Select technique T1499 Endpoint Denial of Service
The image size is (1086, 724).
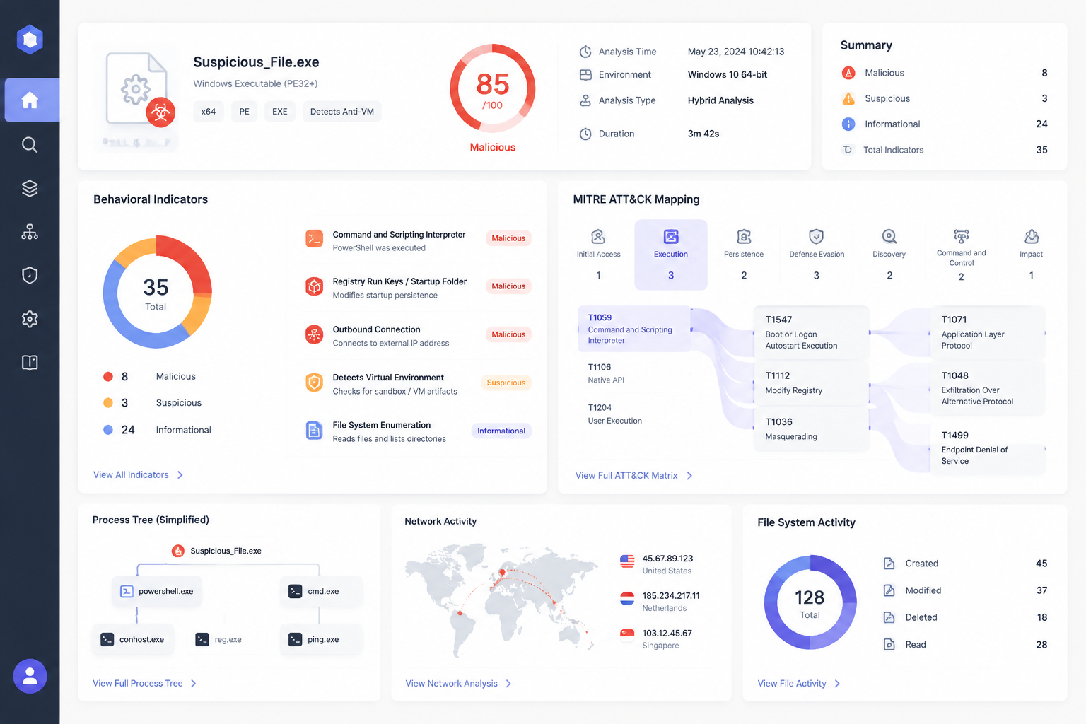tap(988, 448)
